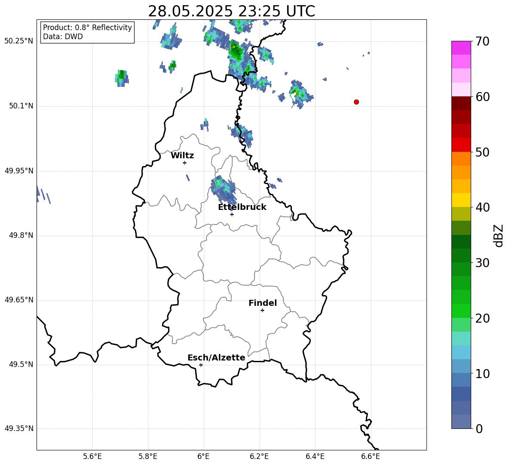Screen dimensions: 509x465
Task: Click the 6°E longitude label
Action: [x=203, y=456]
